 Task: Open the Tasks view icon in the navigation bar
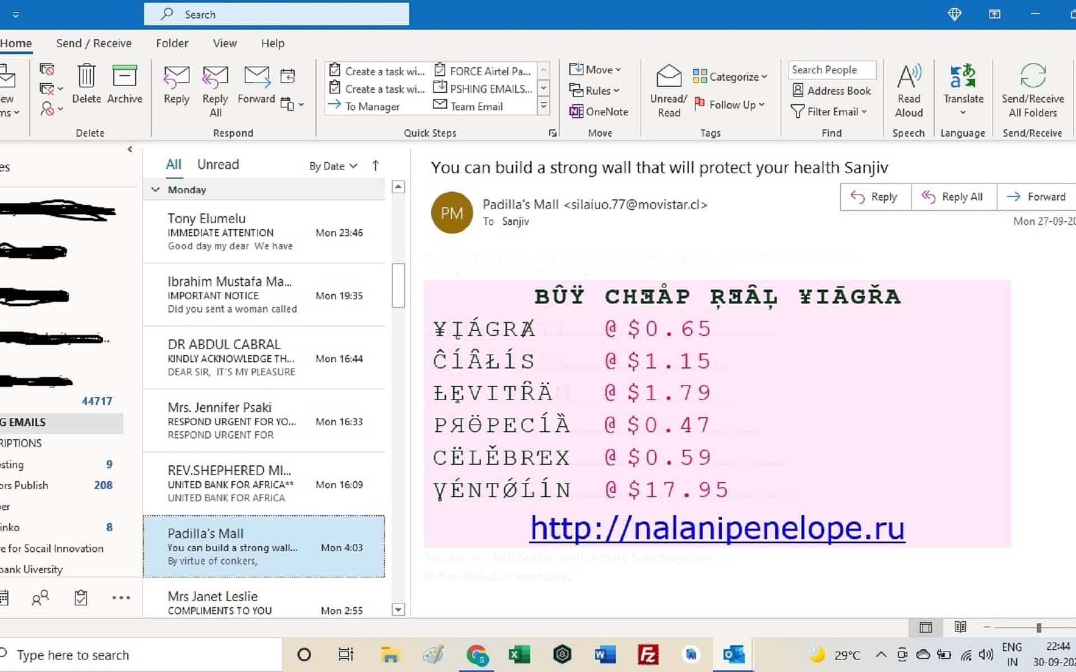(81, 598)
